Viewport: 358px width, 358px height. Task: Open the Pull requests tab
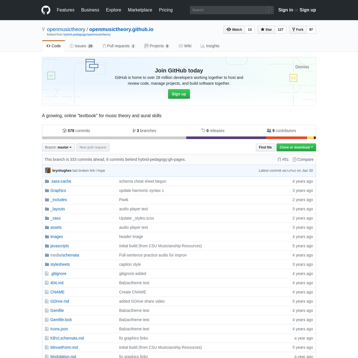click(x=119, y=46)
